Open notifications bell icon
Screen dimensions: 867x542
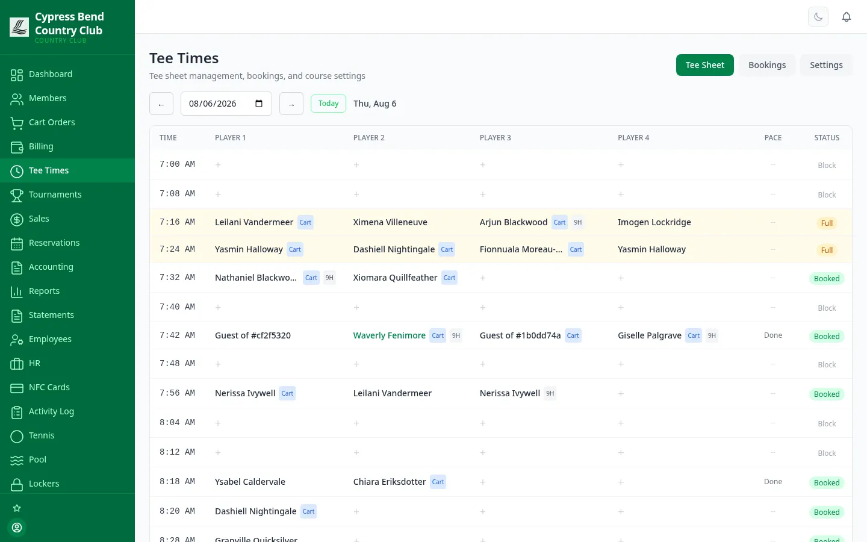click(x=847, y=17)
